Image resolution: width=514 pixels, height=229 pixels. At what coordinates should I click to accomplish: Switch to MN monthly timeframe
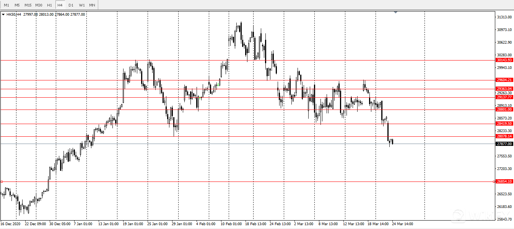tap(92, 5)
